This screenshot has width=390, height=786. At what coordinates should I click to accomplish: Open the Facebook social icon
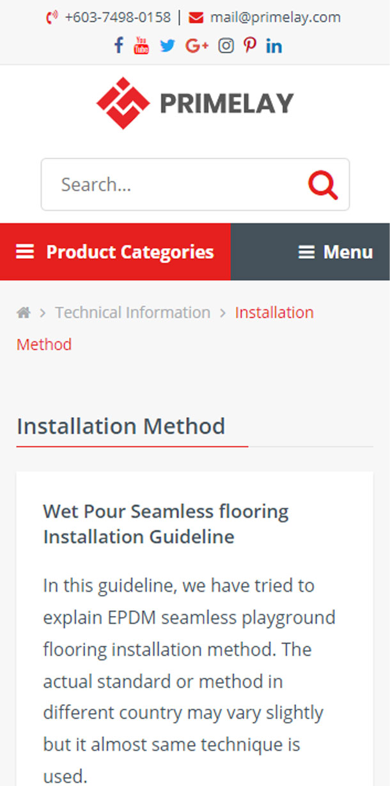[118, 45]
